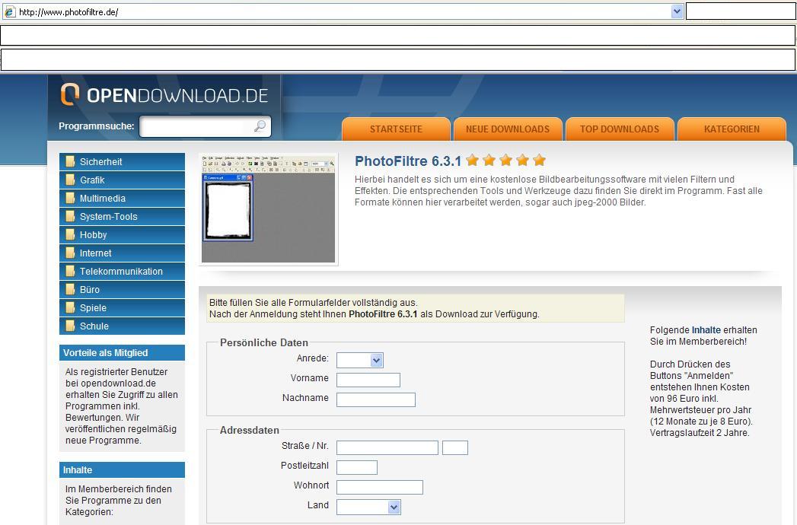Click the folder icon next to Sicherheit
The width and height of the screenshot is (797, 525).
70,161
